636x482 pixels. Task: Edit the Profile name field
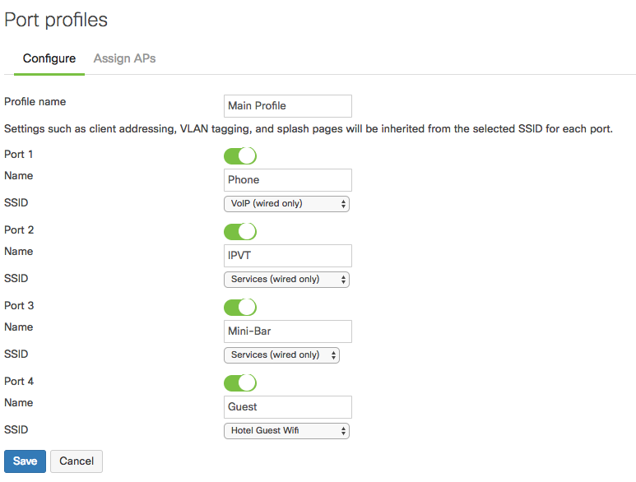tap(288, 106)
